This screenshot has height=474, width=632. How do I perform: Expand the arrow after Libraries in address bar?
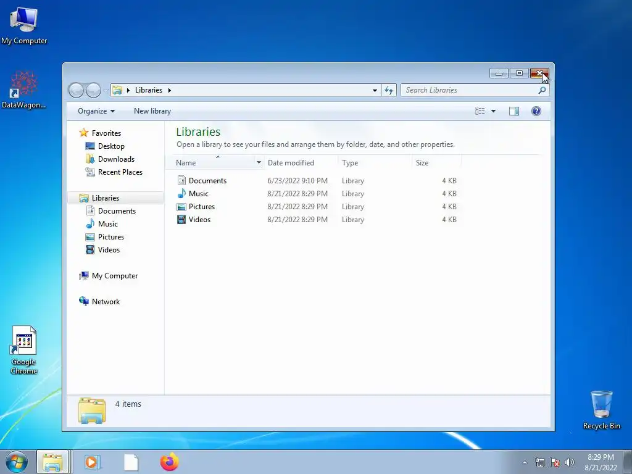tap(169, 90)
